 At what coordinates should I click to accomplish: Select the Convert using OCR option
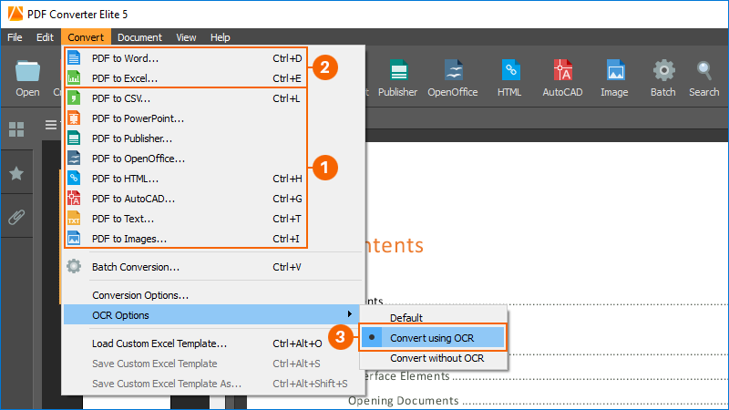pos(432,338)
